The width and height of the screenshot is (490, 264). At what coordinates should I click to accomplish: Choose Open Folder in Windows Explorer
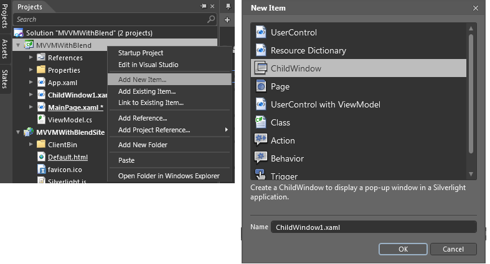click(x=170, y=176)
